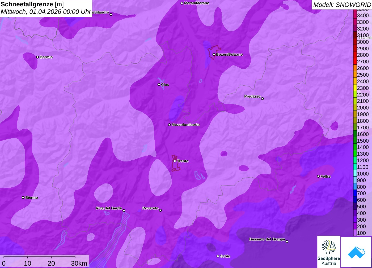Viewport: 372px width, 268px height.
Task: Click the 500 m legend color swatch
Action: [355, 207]
